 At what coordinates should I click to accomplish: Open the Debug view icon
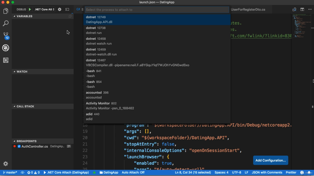[6, 48]
